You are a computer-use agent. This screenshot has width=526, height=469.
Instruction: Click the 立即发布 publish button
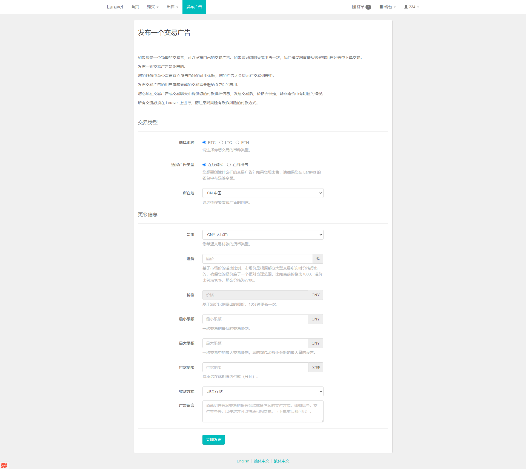(x=213, y=440)
